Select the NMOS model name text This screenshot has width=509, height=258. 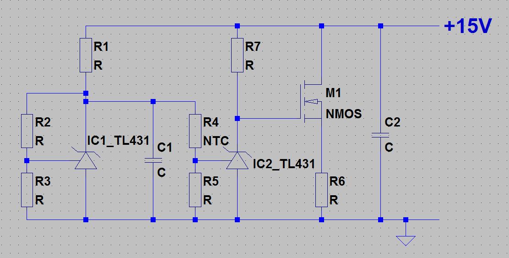(343, 114)
